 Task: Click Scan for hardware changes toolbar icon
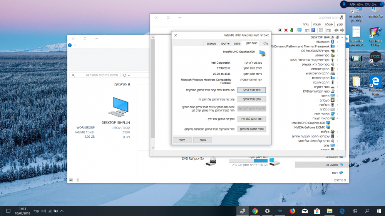point(299,30)
